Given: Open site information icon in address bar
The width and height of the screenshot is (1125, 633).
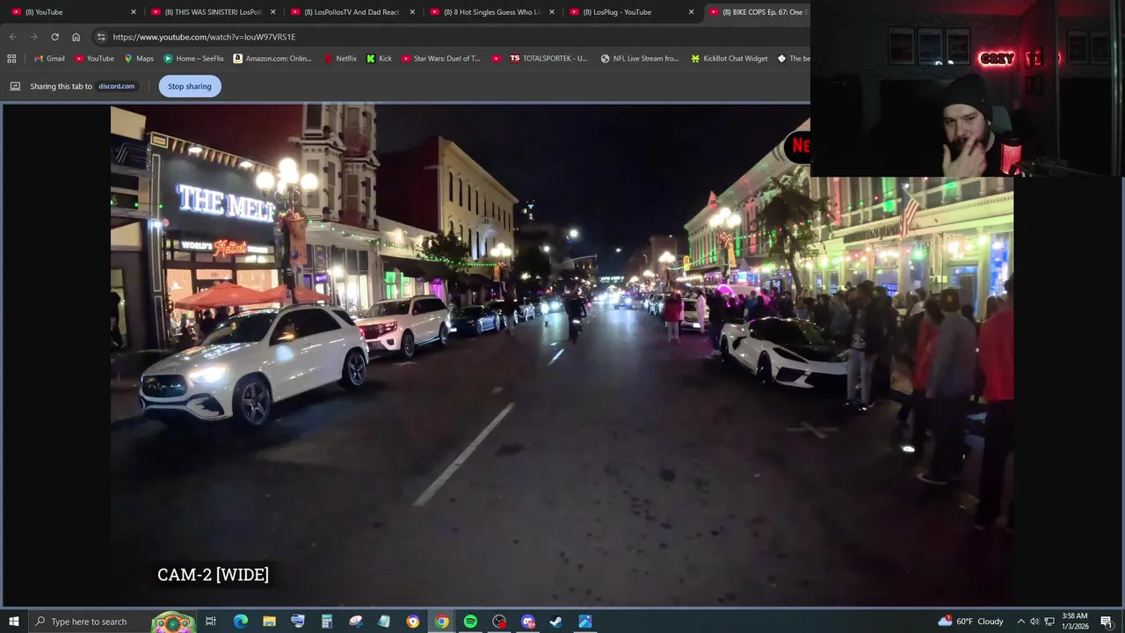Looking at the screenshot, I should (x=101, y=37).
